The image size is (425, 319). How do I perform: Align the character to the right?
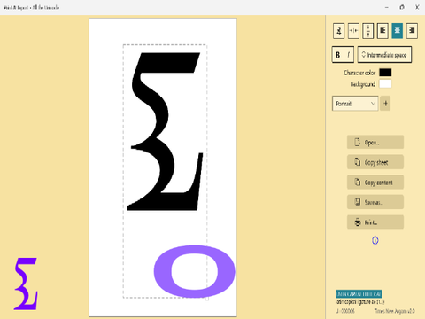tap(412, 31)
